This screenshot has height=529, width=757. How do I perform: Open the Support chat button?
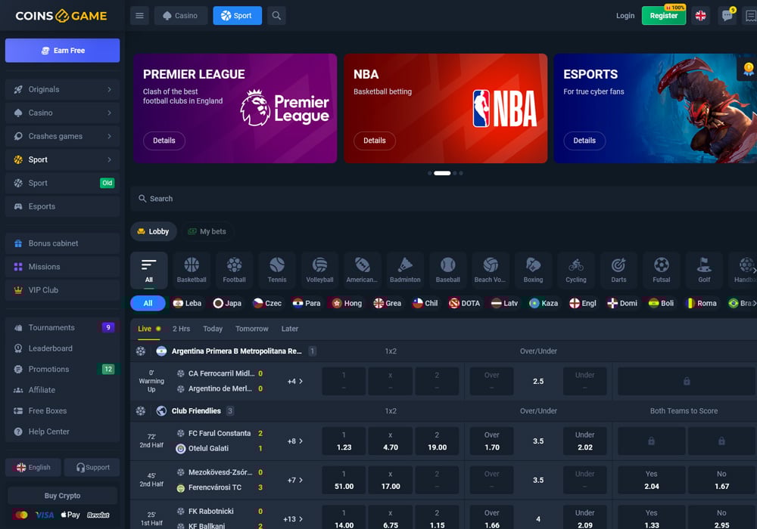point(92,467)
